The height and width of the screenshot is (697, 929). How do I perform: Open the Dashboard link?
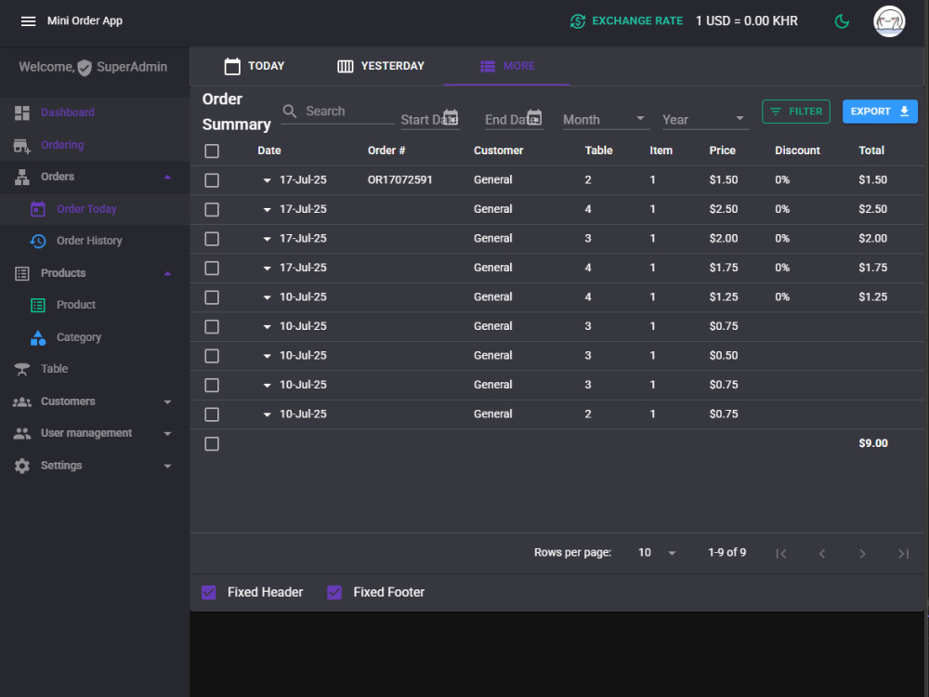click(68, 112)
